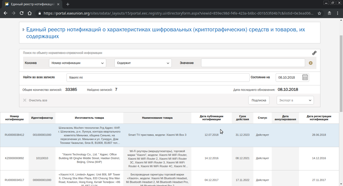Go to browser home page
The height and width of the screenshot is (186, 343).
[30, 13]
